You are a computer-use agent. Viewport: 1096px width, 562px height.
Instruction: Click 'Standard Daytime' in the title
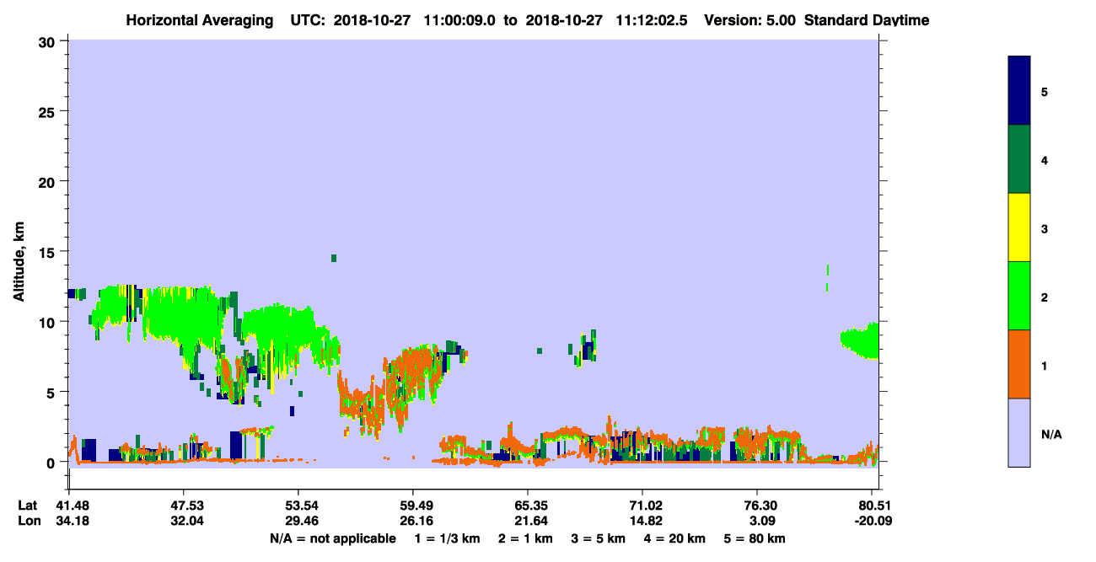[867, 19]
